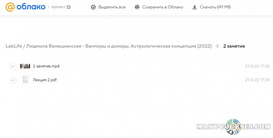Viewport: 273px width, 138px height.
Task: Open the video thumbnail of 2 занятие.mp4
Action: pyautogui.click(x=25, y=66)
